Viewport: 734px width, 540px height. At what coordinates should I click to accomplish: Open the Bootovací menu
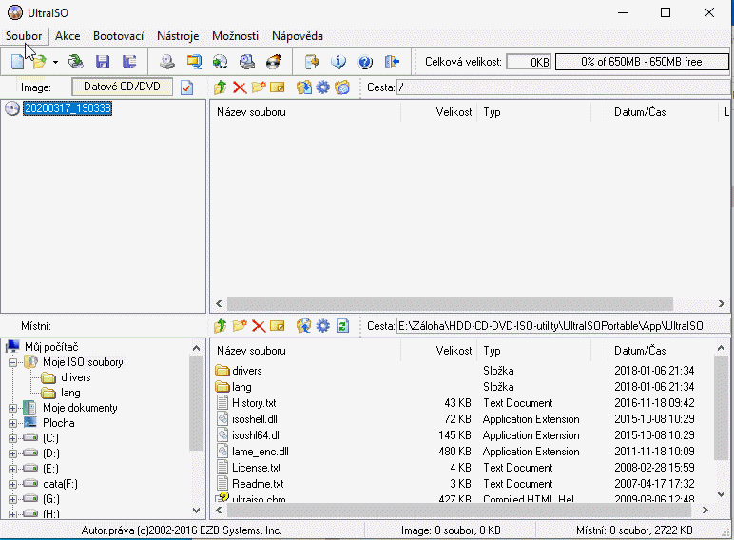pyautogui.click(x=119, y=36)
